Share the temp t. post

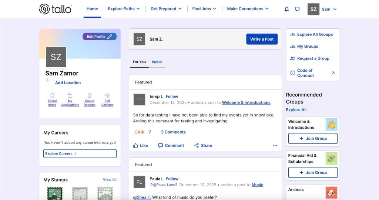coord(203,146)
